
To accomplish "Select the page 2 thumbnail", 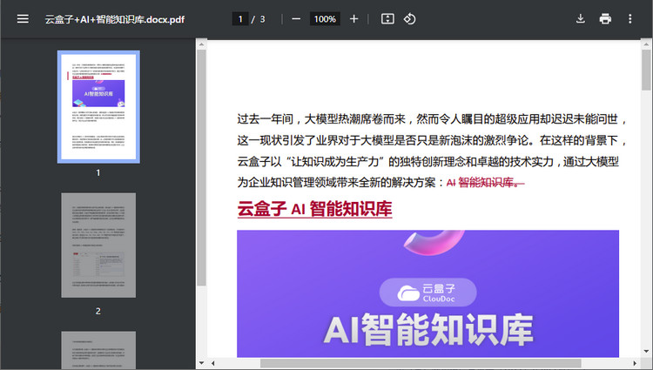I will coord(98,246).
